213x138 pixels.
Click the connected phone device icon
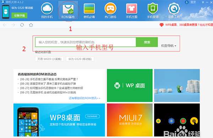pyautogui.click(x=6, y=12)
